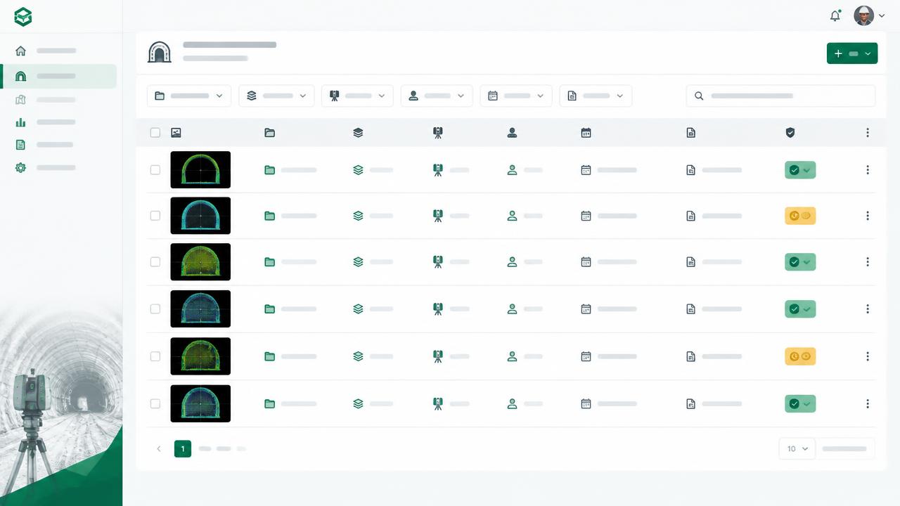Open the user avatar account menu
Screen dimensions: 900x506
[869, 15]
